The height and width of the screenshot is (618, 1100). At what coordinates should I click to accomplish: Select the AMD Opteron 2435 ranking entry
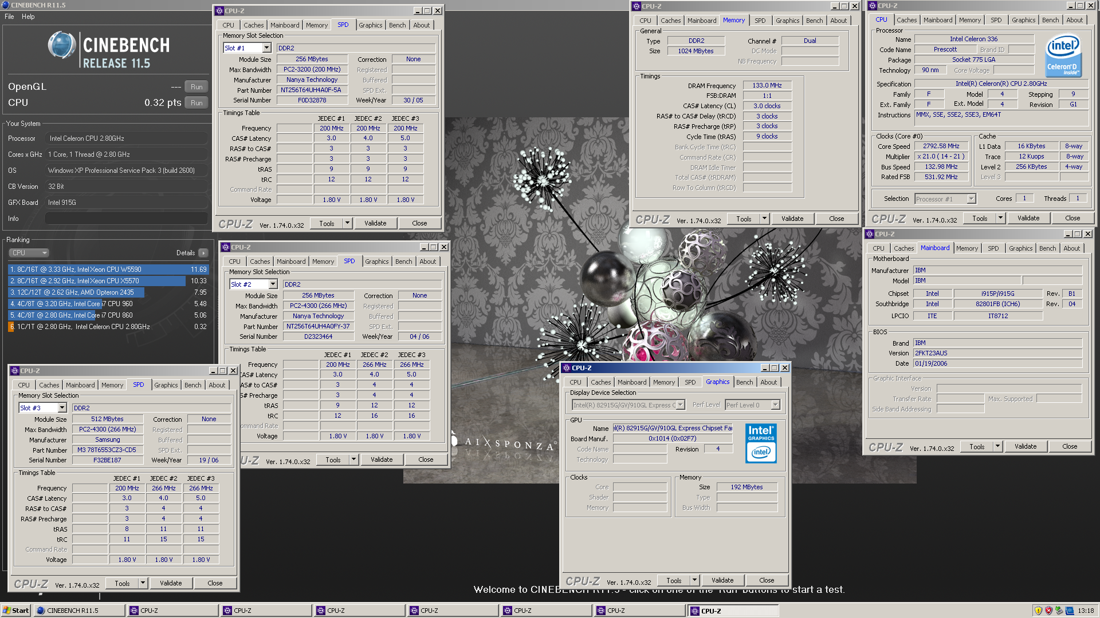(x=109, y=292)
